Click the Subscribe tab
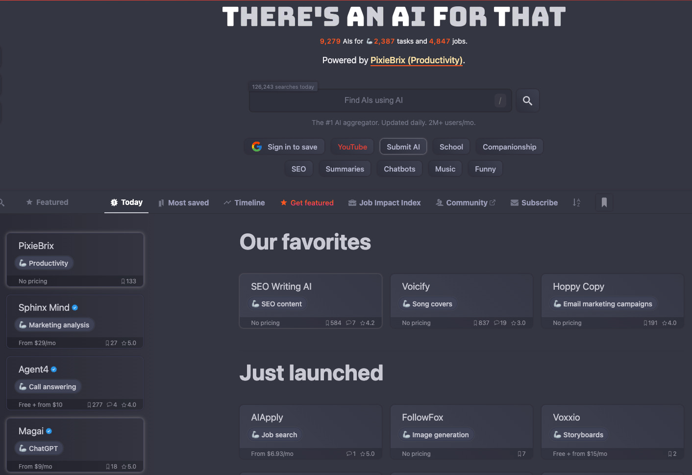This screenshot has height=475, width=692. pos(534,203)
